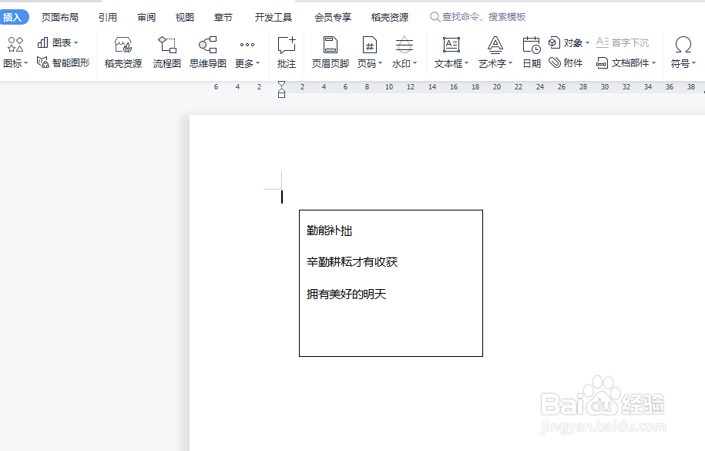Screen dimensions: 705x451
Task: Insert a 图表 chart
Action: (x=57, y=42)
